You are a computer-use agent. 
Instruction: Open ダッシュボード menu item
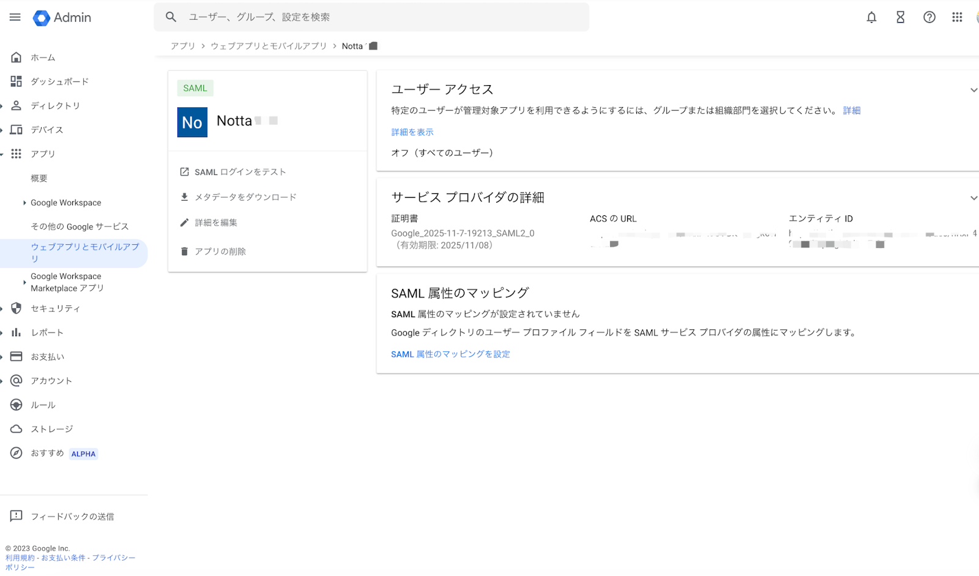tap(60, 81)
